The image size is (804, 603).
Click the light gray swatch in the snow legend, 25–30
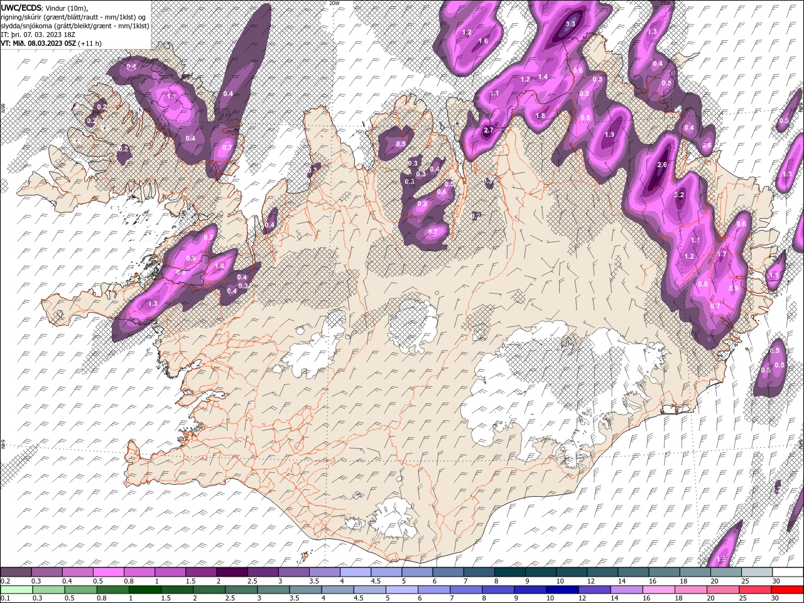[757, 572]
